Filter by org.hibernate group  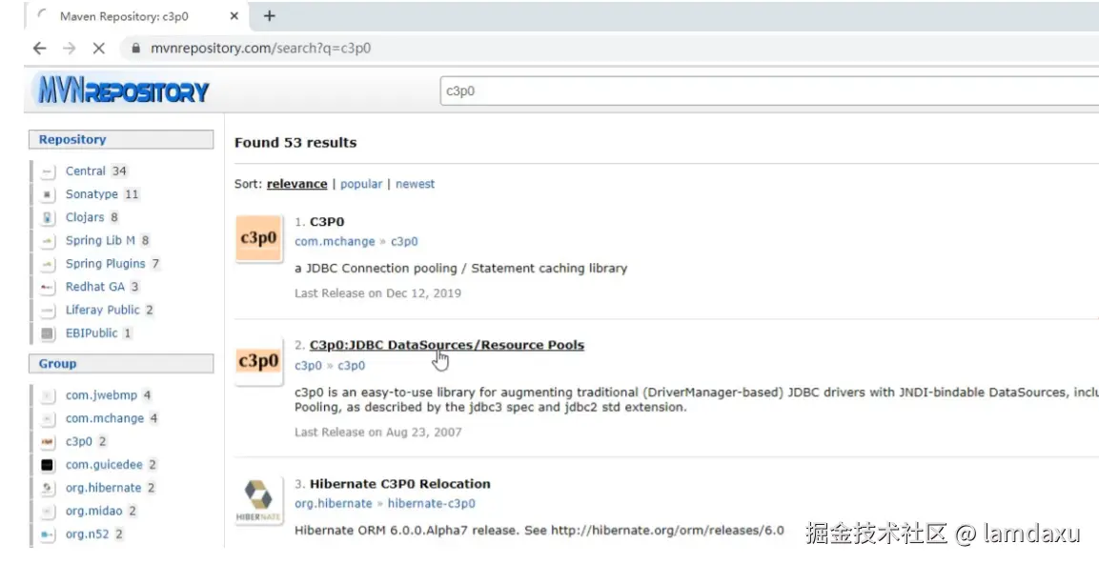103,488
